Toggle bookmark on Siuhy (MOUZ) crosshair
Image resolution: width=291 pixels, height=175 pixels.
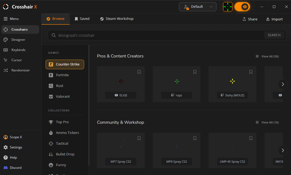(x=251, y=72)
